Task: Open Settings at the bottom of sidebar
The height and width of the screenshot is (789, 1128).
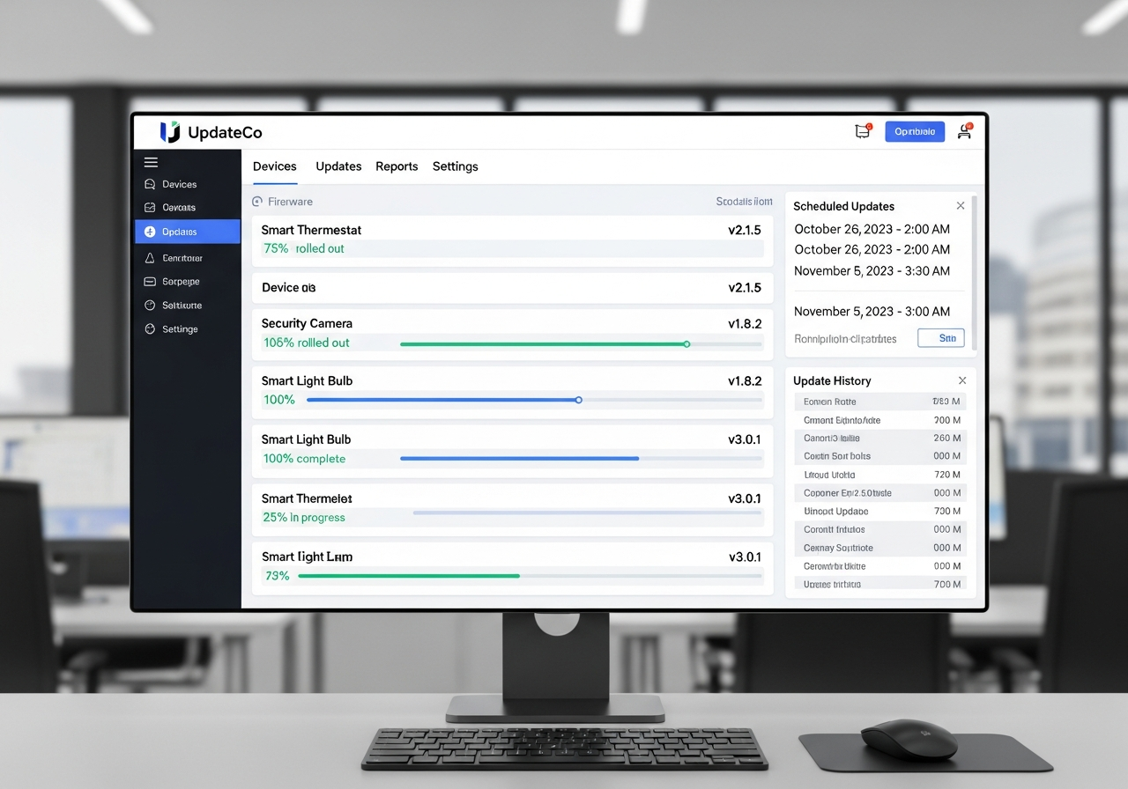Action: click(150, 328)
